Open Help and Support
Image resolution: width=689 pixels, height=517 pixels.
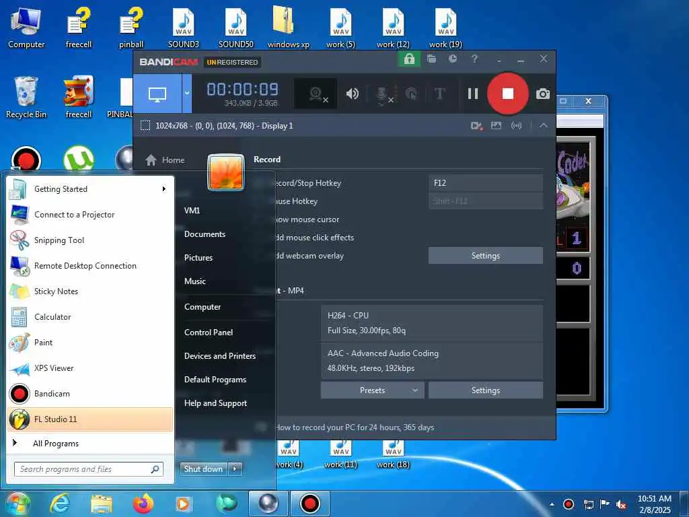point(215,403)
